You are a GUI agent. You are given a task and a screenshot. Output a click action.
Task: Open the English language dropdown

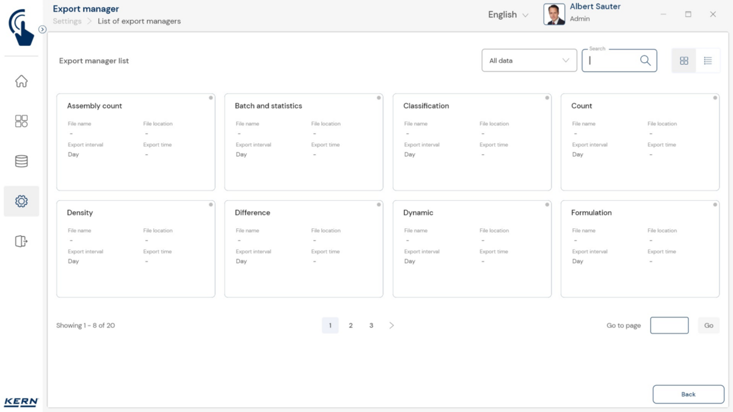508,15
